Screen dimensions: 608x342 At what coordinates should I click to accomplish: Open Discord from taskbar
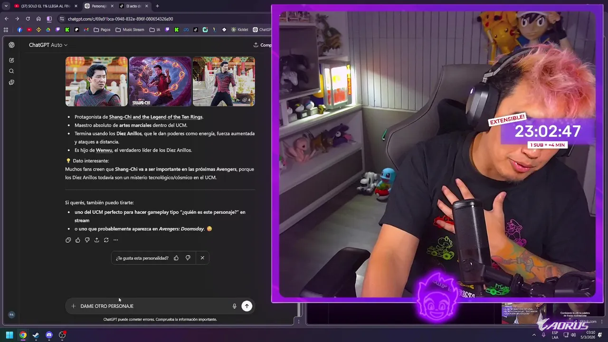pos(49,335)
